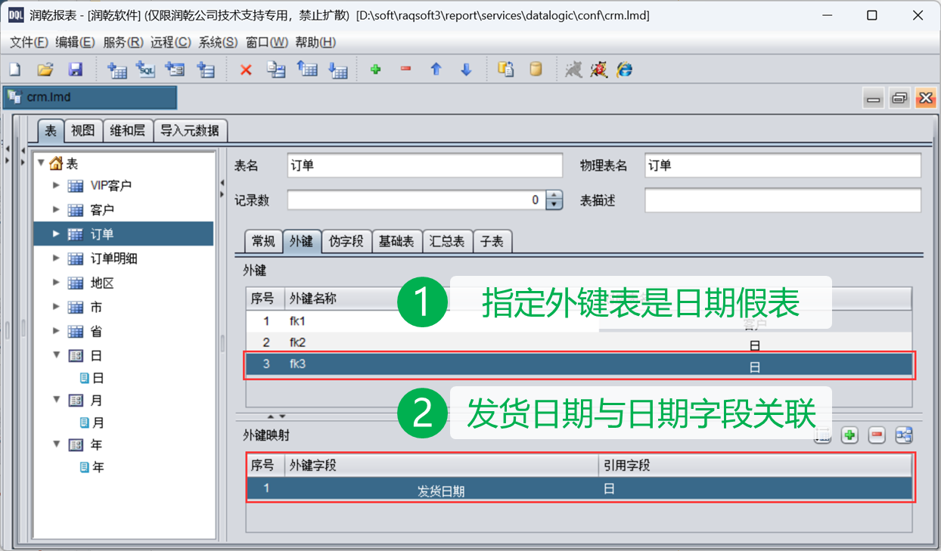Click the 物理表名 input field
The width and height of the screenshot is (941, 551).
(x=783, y=166)
